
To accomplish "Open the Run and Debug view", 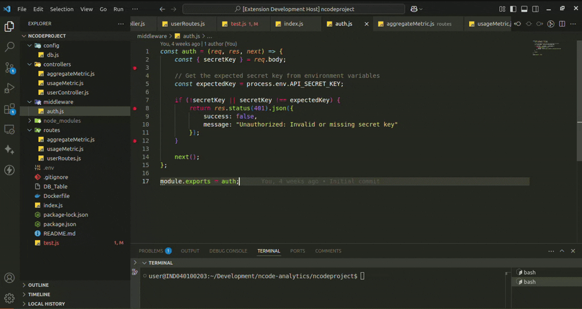I will [x=9, y=88].
